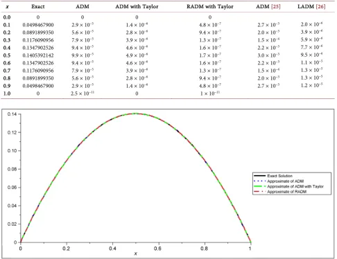Click the "ADM with Taylor" column header

137,6
